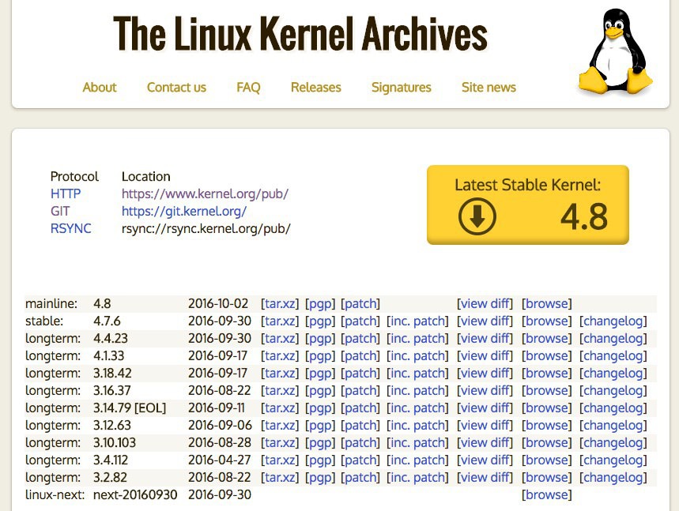This screenshot has height=511, width=679.
Task: Open changelog for longterm 3.12.63
Action: coord(613,426)
